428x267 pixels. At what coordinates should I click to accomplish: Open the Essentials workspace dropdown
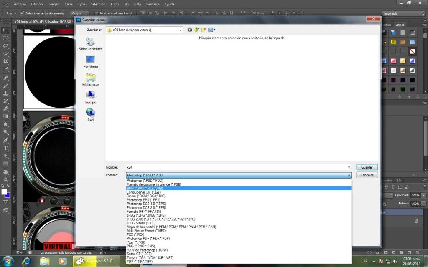pos(404,13)
